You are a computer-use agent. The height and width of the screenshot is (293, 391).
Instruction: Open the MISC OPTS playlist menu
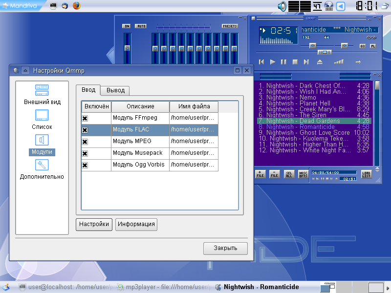coord(303,174)
